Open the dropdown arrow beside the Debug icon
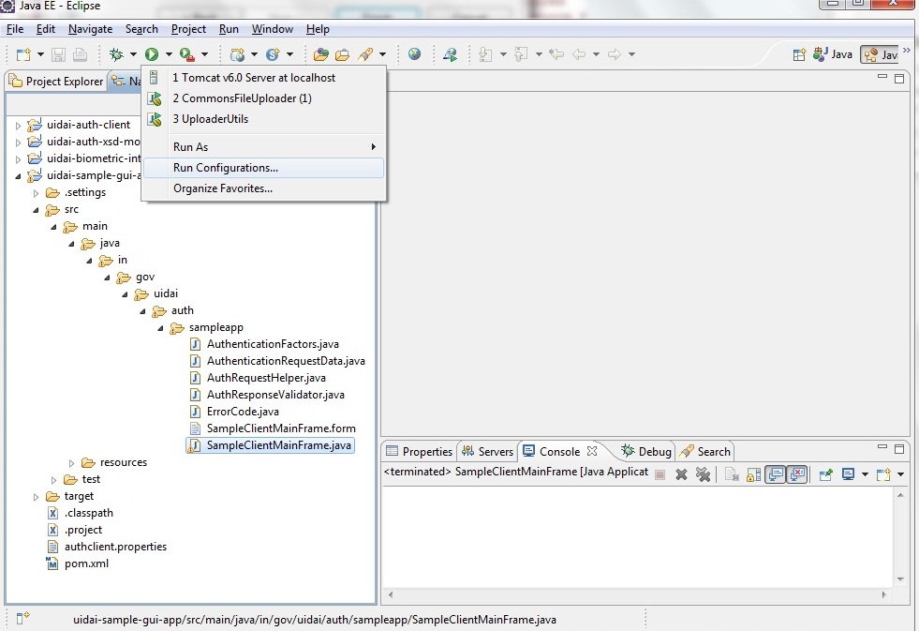919x631 pixels. tap(133, 54)
